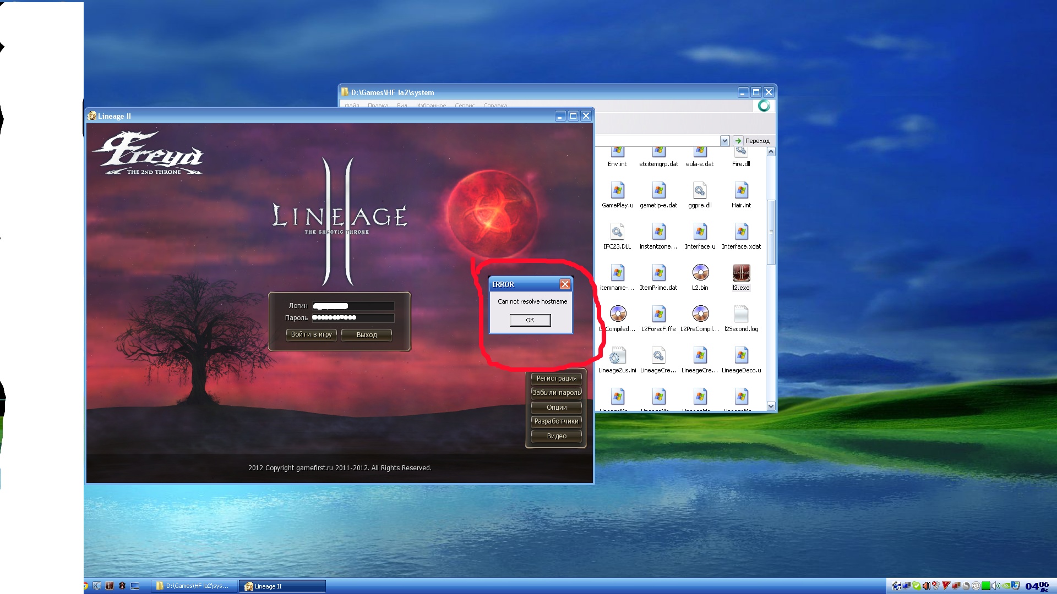The height and width of the screenshot is (594, 1057).
Task: Click the Войти в игру login button
Action: click(x=311, y=334)
